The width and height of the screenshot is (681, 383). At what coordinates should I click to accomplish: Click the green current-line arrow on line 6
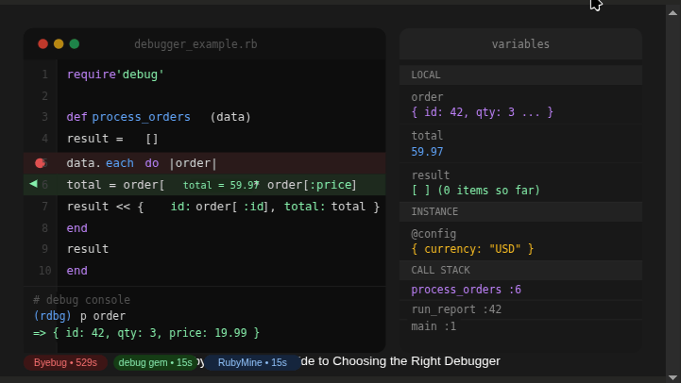coord(34,184)
